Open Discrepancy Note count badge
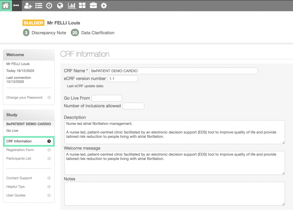 point(26,33)
